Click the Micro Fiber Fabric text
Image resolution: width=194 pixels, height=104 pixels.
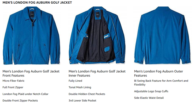[13, 81]
